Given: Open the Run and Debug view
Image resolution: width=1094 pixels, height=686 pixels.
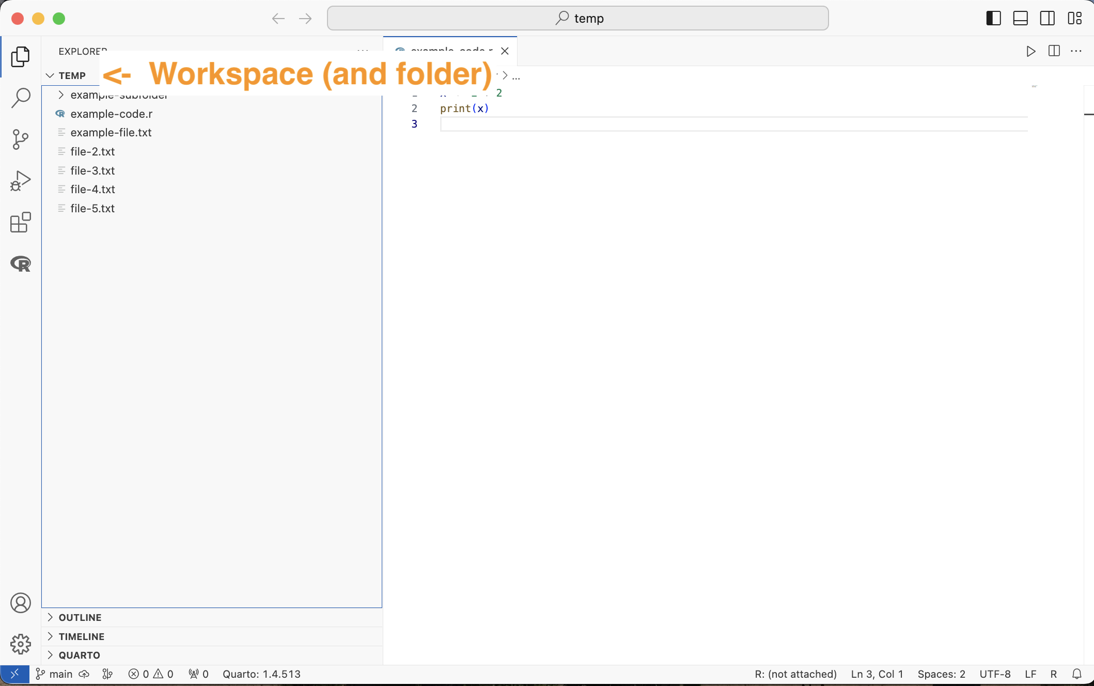Looking at the screenshot, I should point(21,181).
